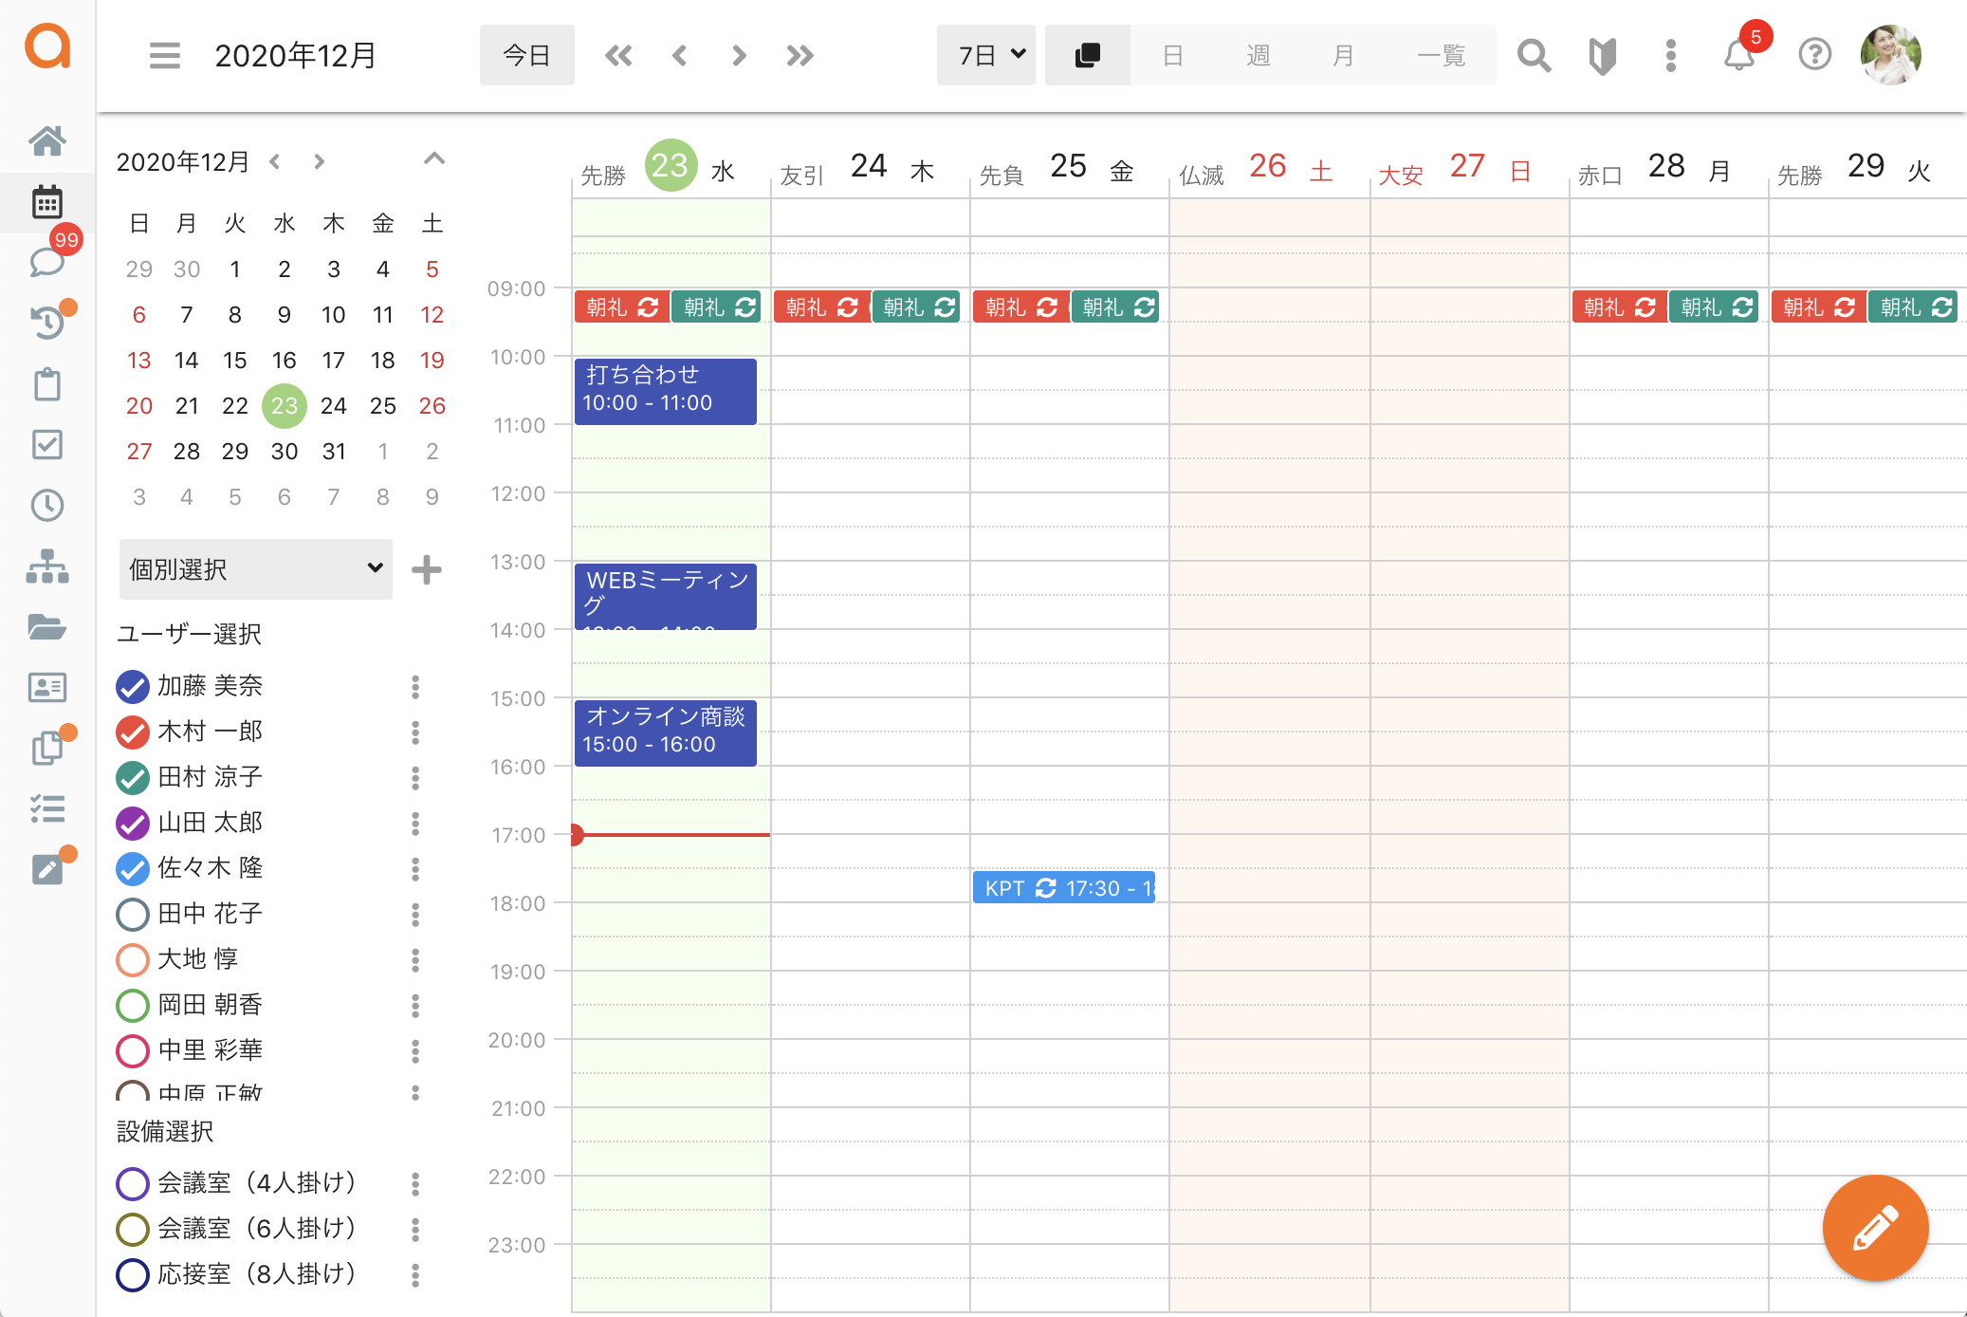Click the current-time red marker dot
Screen dimensions: 1967x1317
point(576,835)
